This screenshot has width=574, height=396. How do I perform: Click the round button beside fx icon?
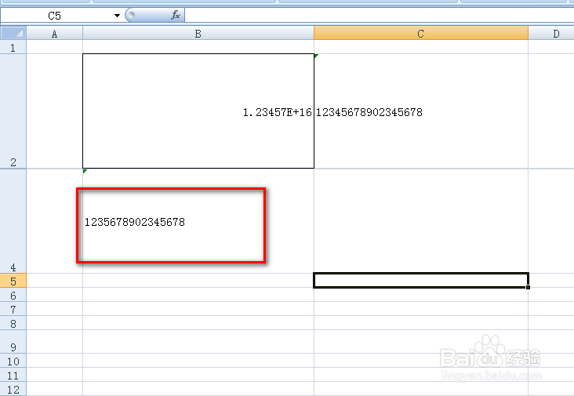[x=132, y=15]
